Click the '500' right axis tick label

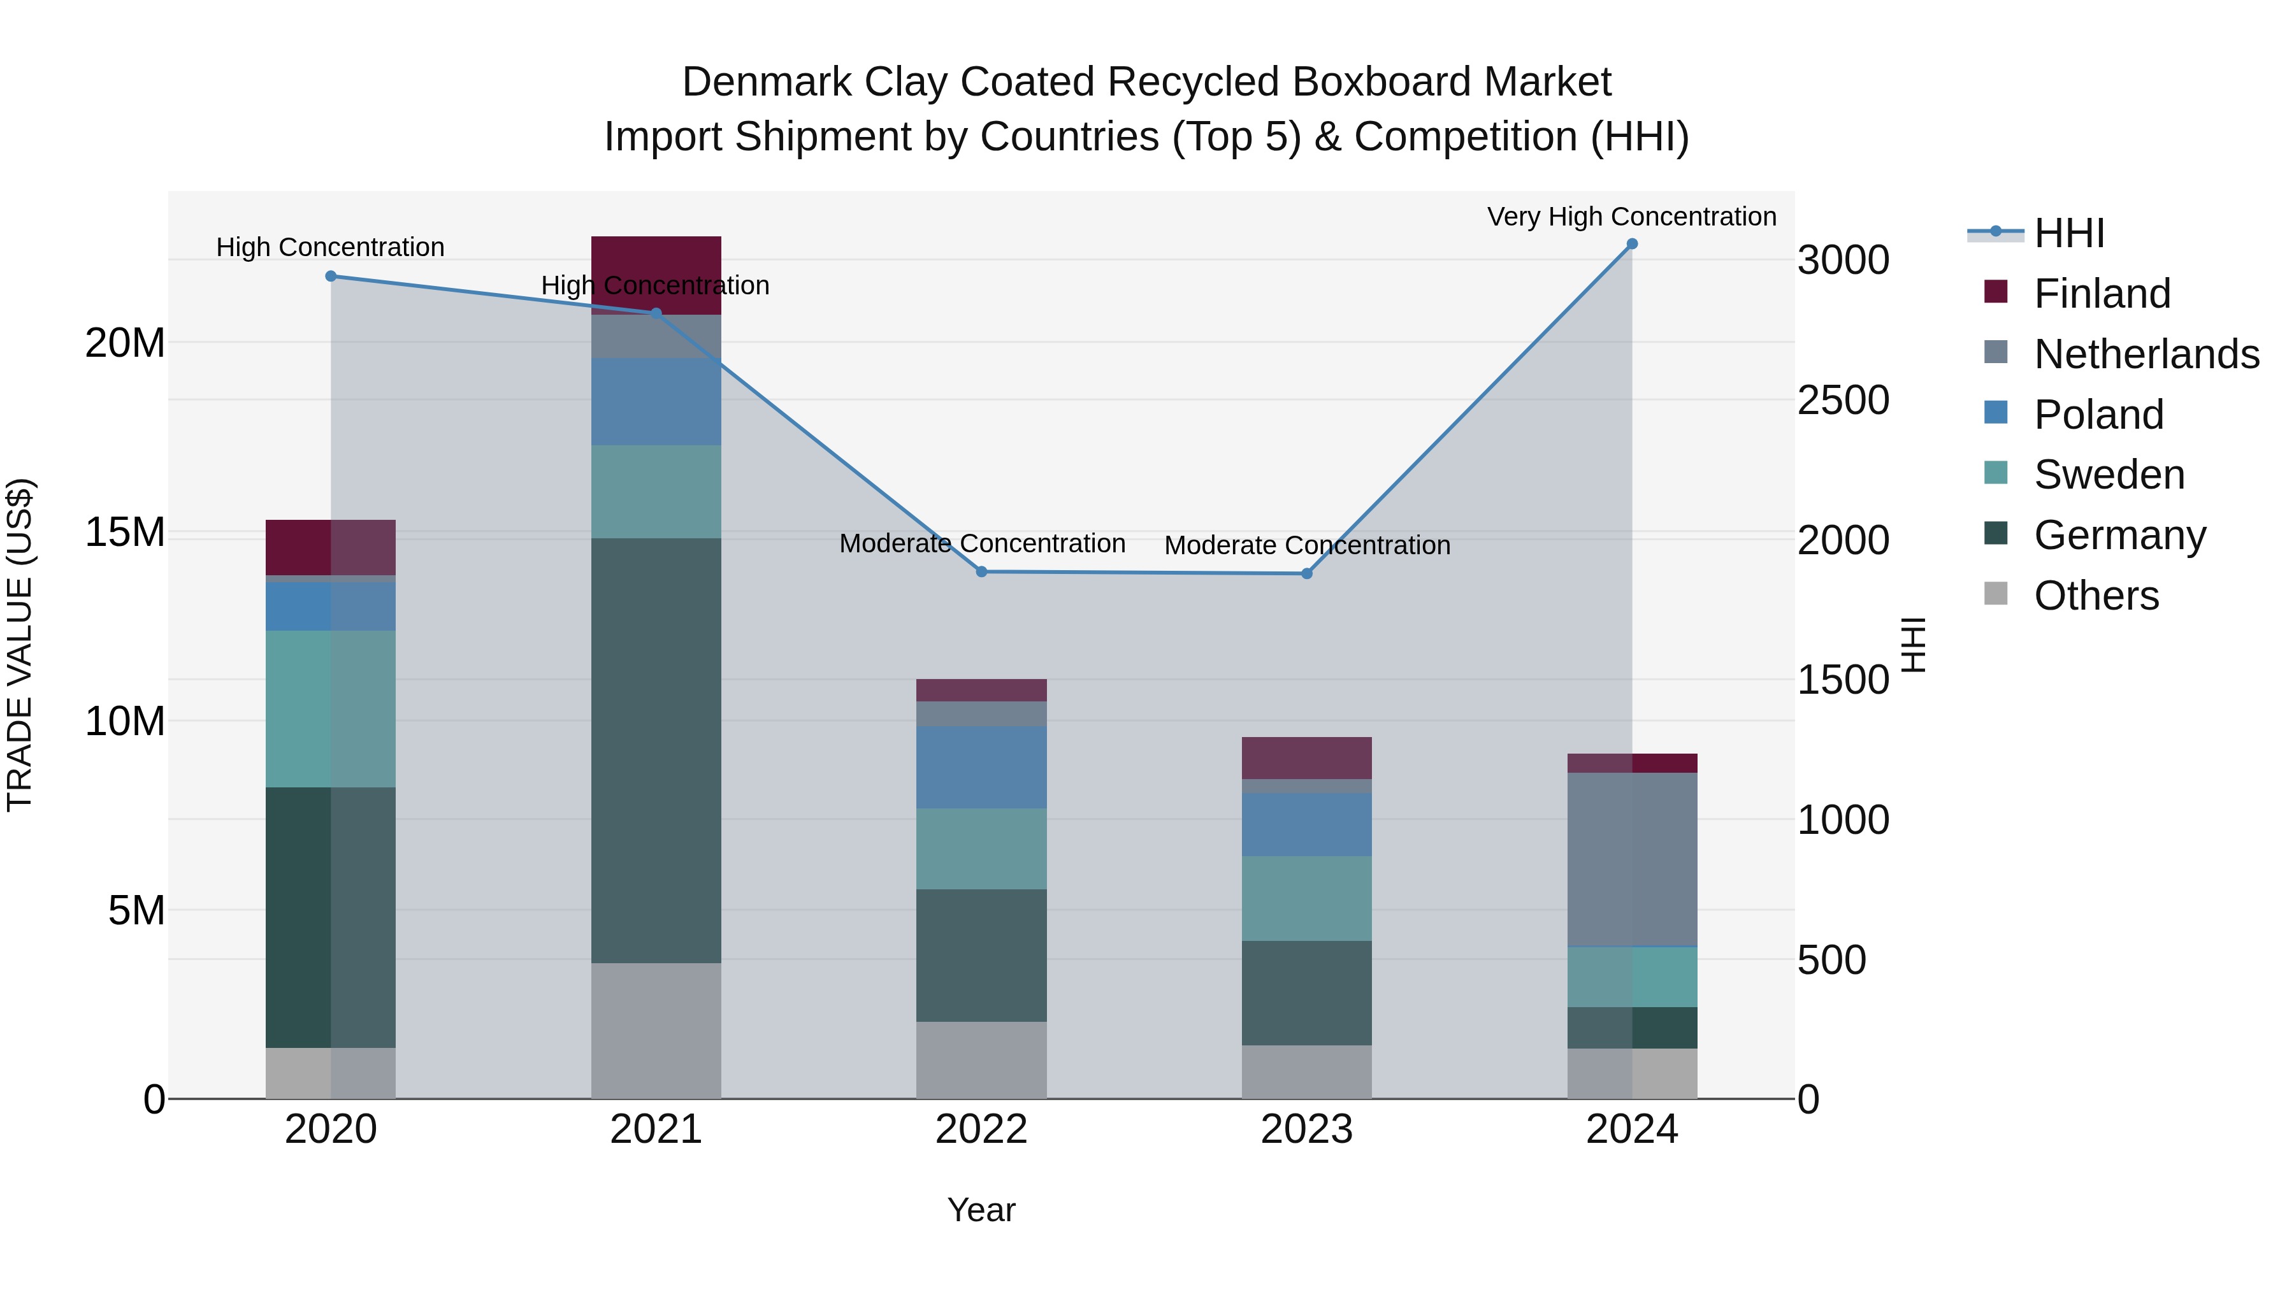pos(1832,960)
